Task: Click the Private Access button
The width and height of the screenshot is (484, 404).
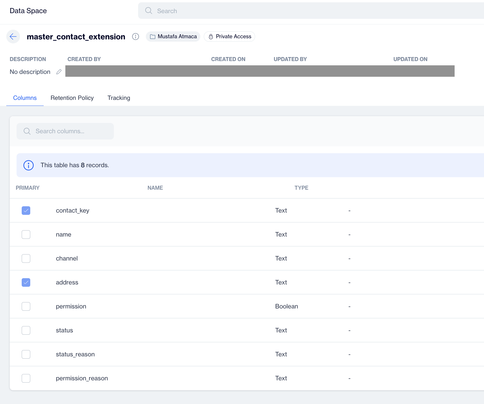Action: coord(230,37)
